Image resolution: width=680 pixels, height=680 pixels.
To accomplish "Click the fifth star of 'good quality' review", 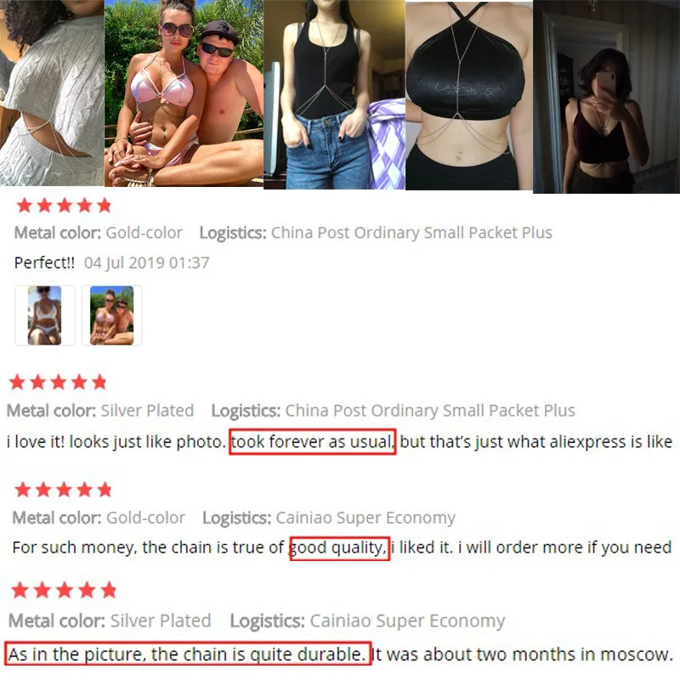I will (x=105, y=490).
